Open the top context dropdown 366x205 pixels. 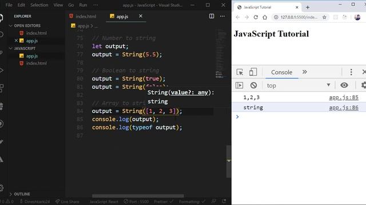point(299,85)
